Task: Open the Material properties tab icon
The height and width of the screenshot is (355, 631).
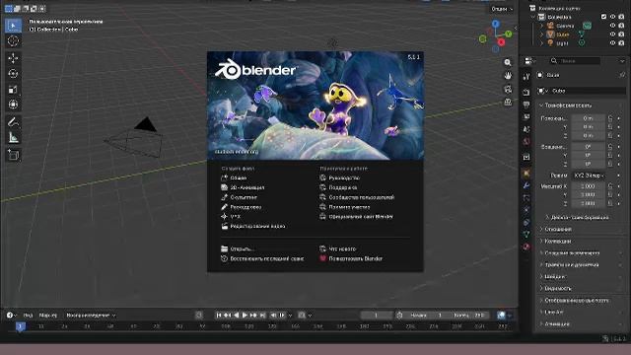Action: [526, 247]
